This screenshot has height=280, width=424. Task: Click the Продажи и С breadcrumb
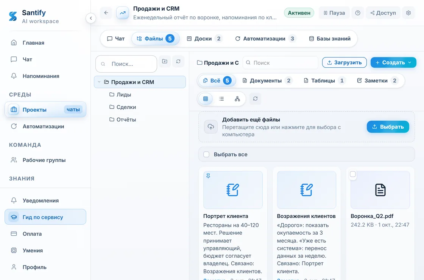point(218,63)
